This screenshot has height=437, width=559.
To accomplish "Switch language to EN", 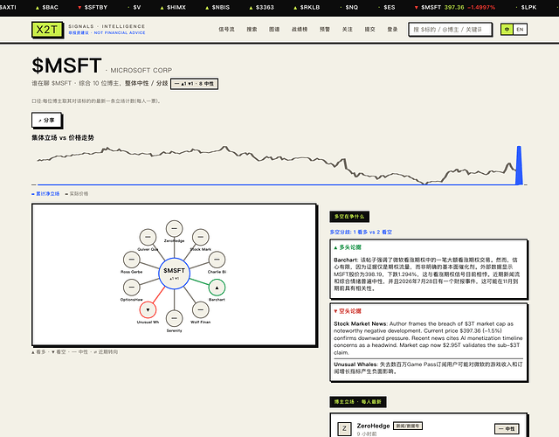I will tap(520, 29).
